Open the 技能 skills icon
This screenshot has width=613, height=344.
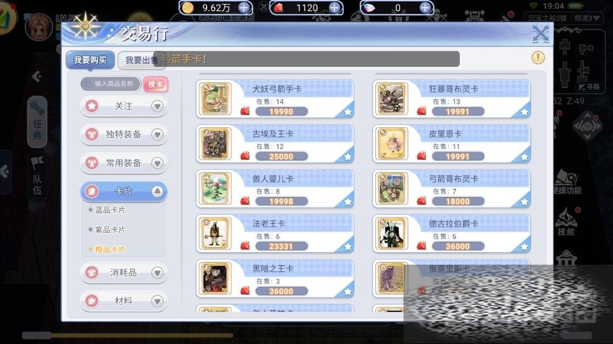566,222
